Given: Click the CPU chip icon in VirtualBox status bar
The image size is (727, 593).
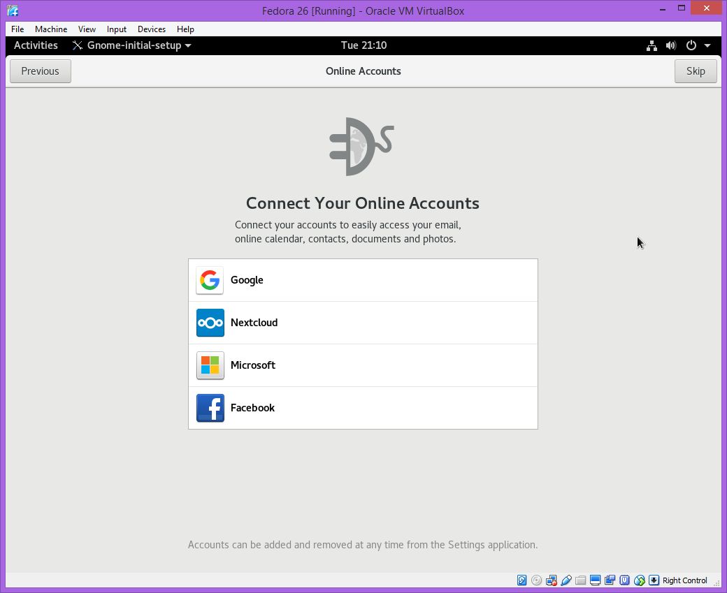Looking at the screenshot, I should [x=624, y=580].
